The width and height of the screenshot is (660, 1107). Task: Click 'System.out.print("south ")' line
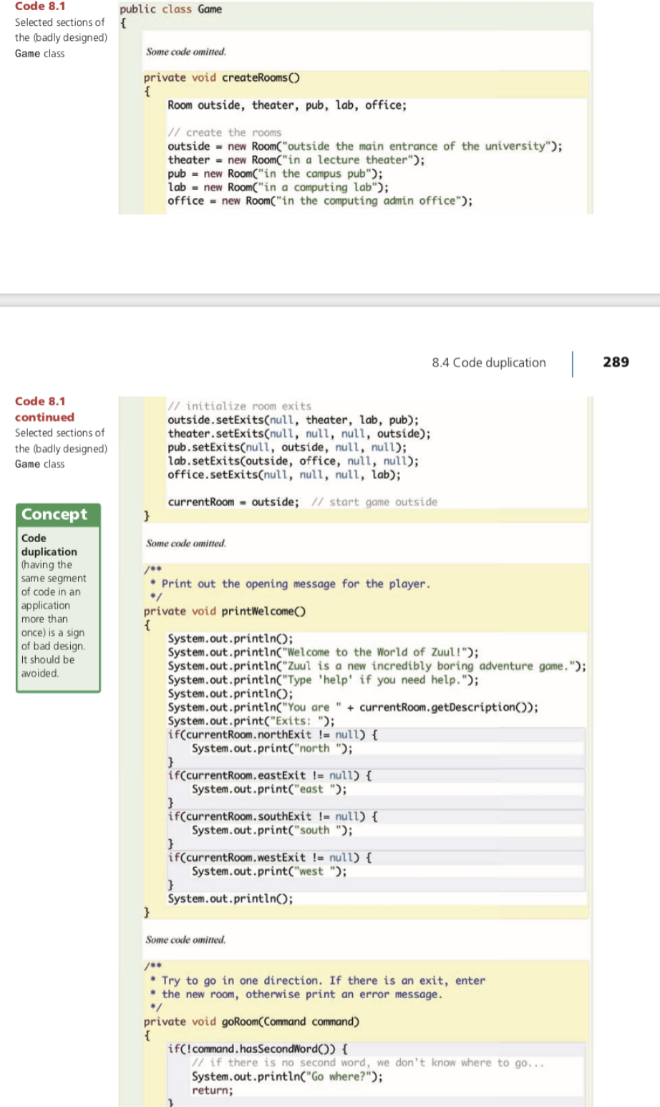point(272,829)
